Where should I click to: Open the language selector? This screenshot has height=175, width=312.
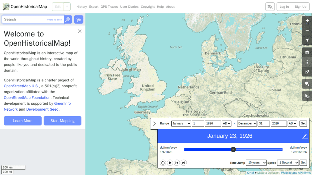[270, 7]
